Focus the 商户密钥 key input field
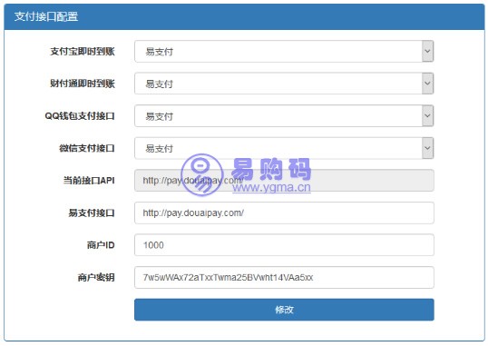 point(284,277)
